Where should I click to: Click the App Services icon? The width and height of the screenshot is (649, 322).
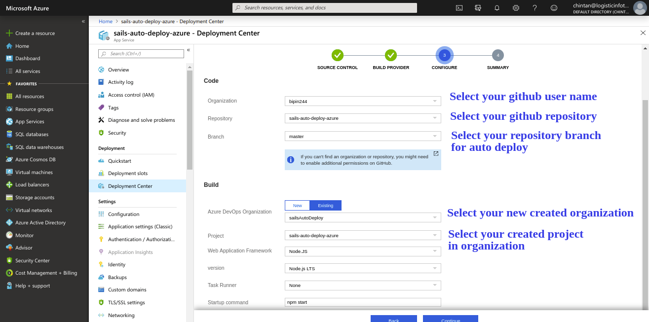pos(9,121)
